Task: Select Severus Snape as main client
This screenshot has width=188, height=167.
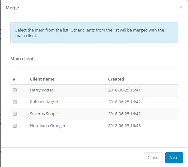Action: click(x=15, y=114)
